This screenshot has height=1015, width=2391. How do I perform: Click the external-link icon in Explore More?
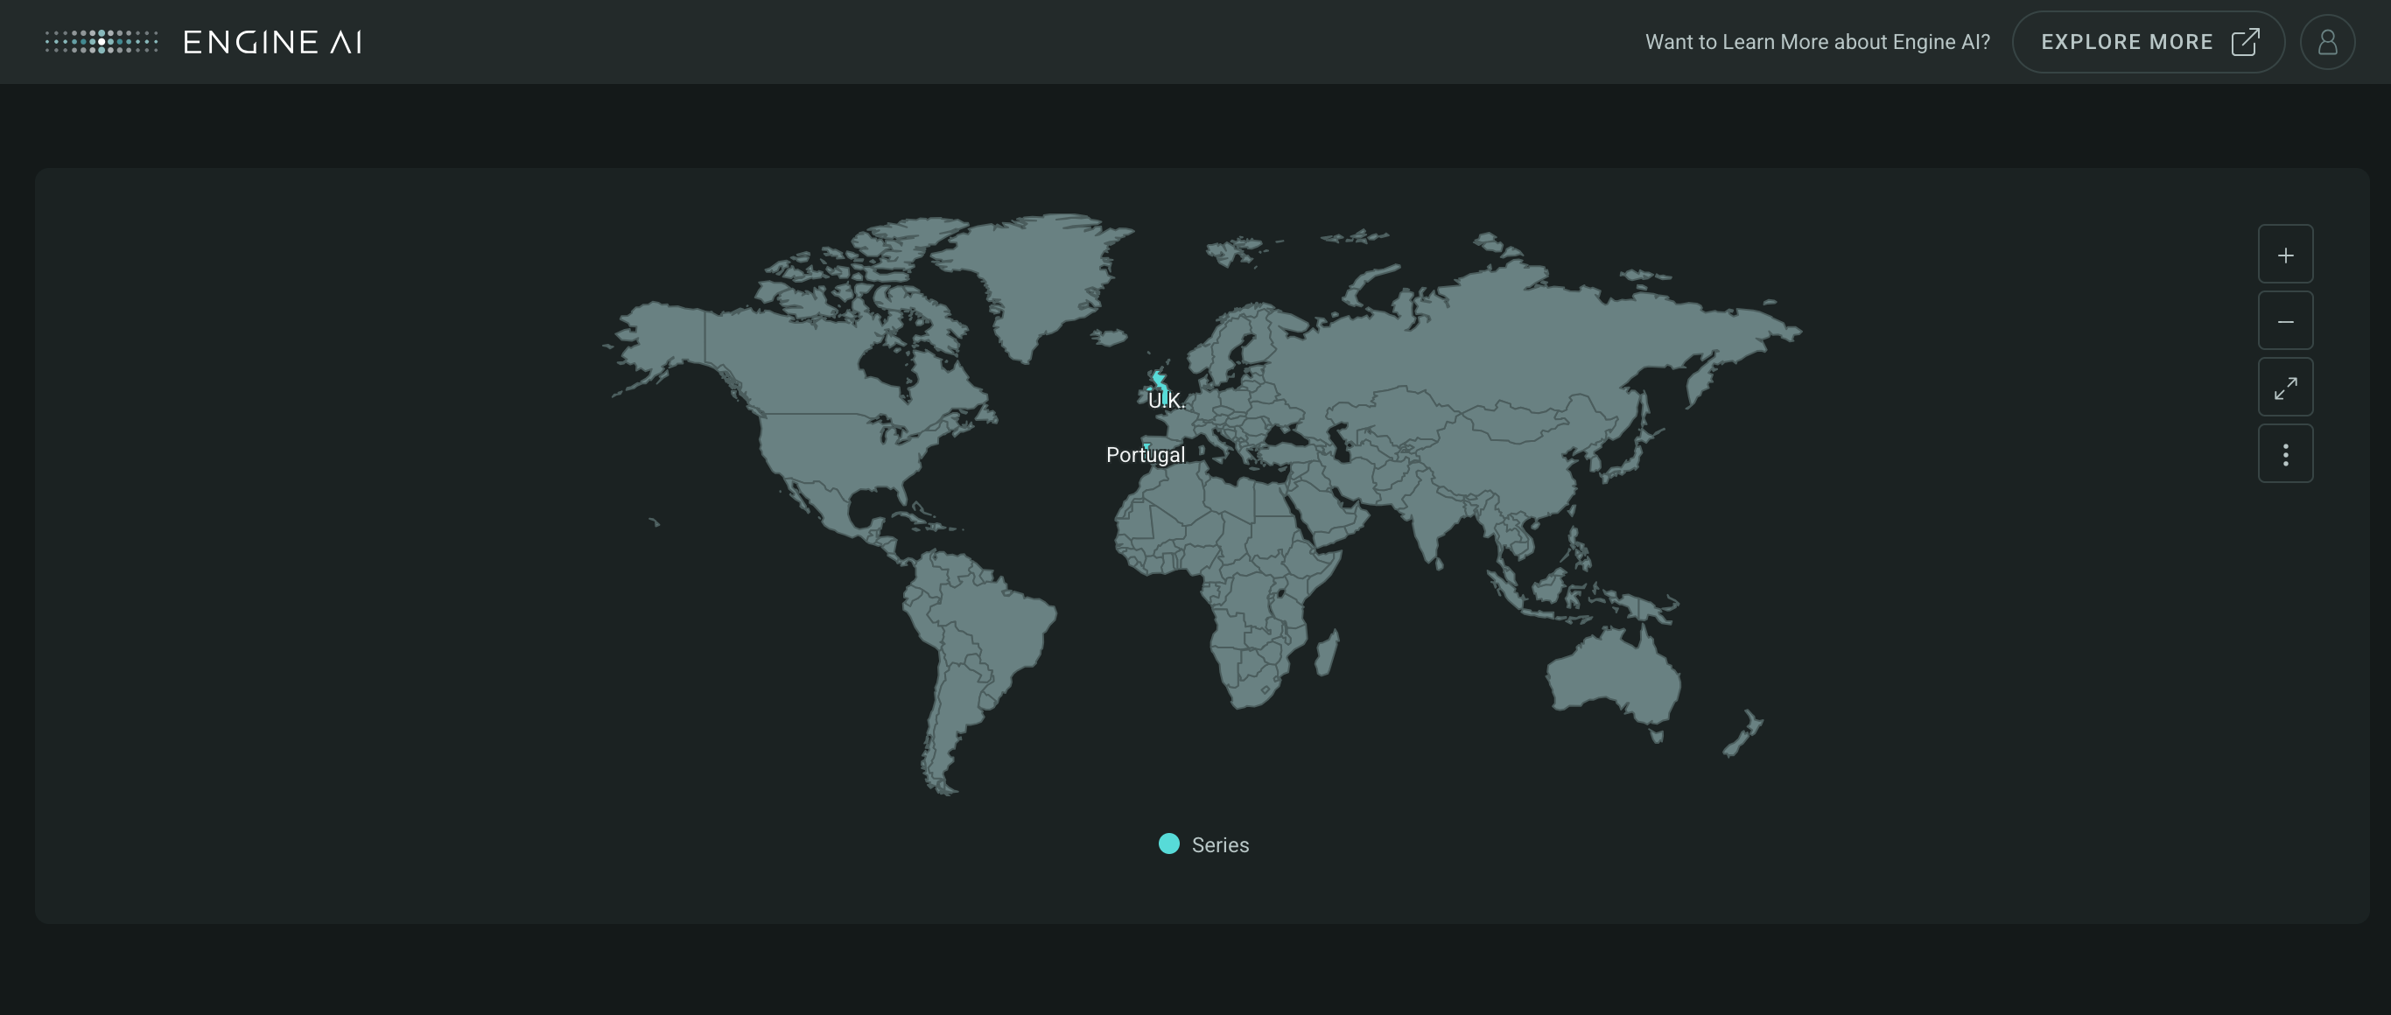(2245, 42)
